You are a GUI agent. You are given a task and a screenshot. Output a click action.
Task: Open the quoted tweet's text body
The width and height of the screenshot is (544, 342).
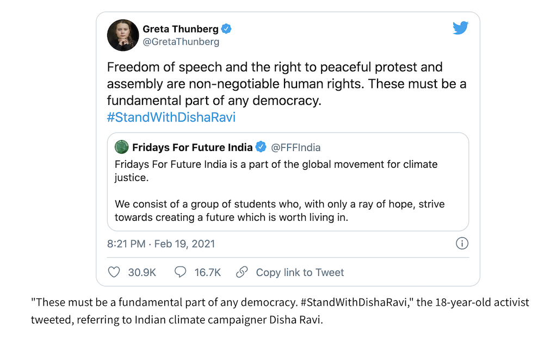pyautogui.click(x=280, y=191)
